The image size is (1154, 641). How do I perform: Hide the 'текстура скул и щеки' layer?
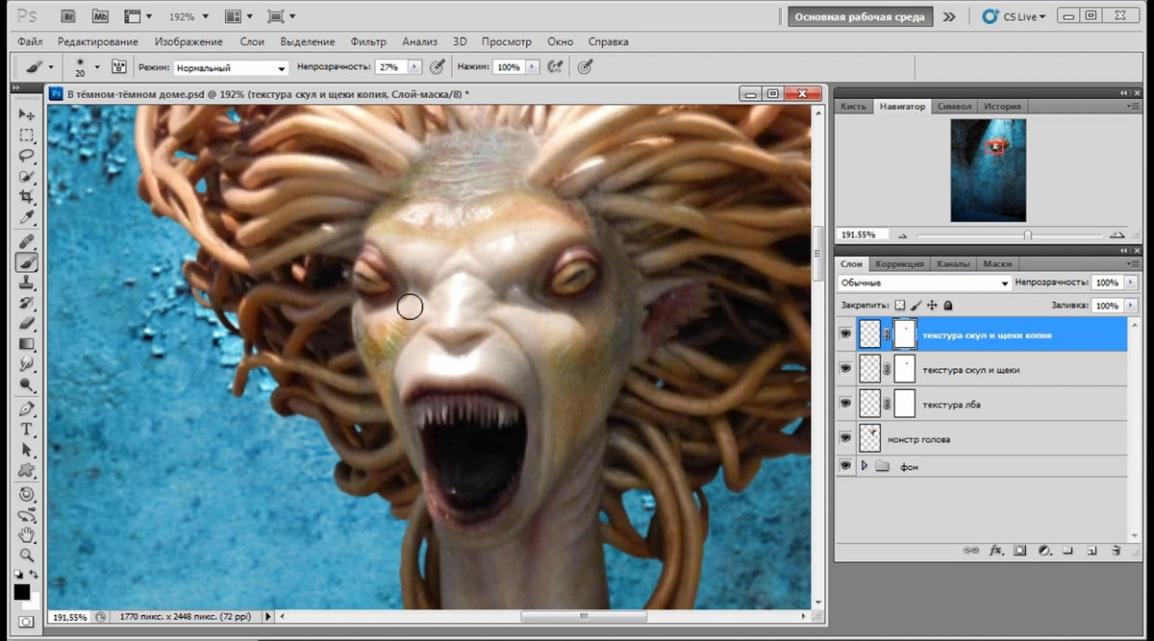click(845, 369)
